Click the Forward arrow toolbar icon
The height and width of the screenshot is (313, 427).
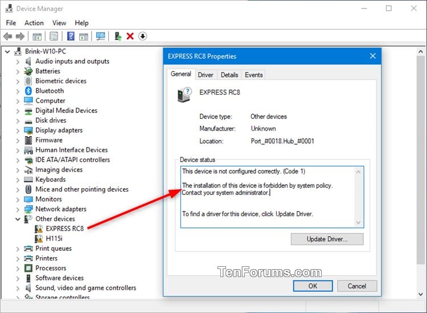[20, 36]
